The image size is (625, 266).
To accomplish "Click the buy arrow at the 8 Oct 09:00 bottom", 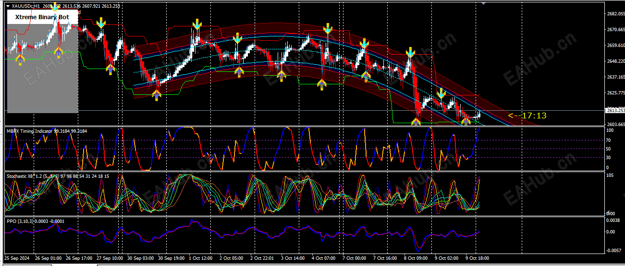I will (x=416, y=122).
